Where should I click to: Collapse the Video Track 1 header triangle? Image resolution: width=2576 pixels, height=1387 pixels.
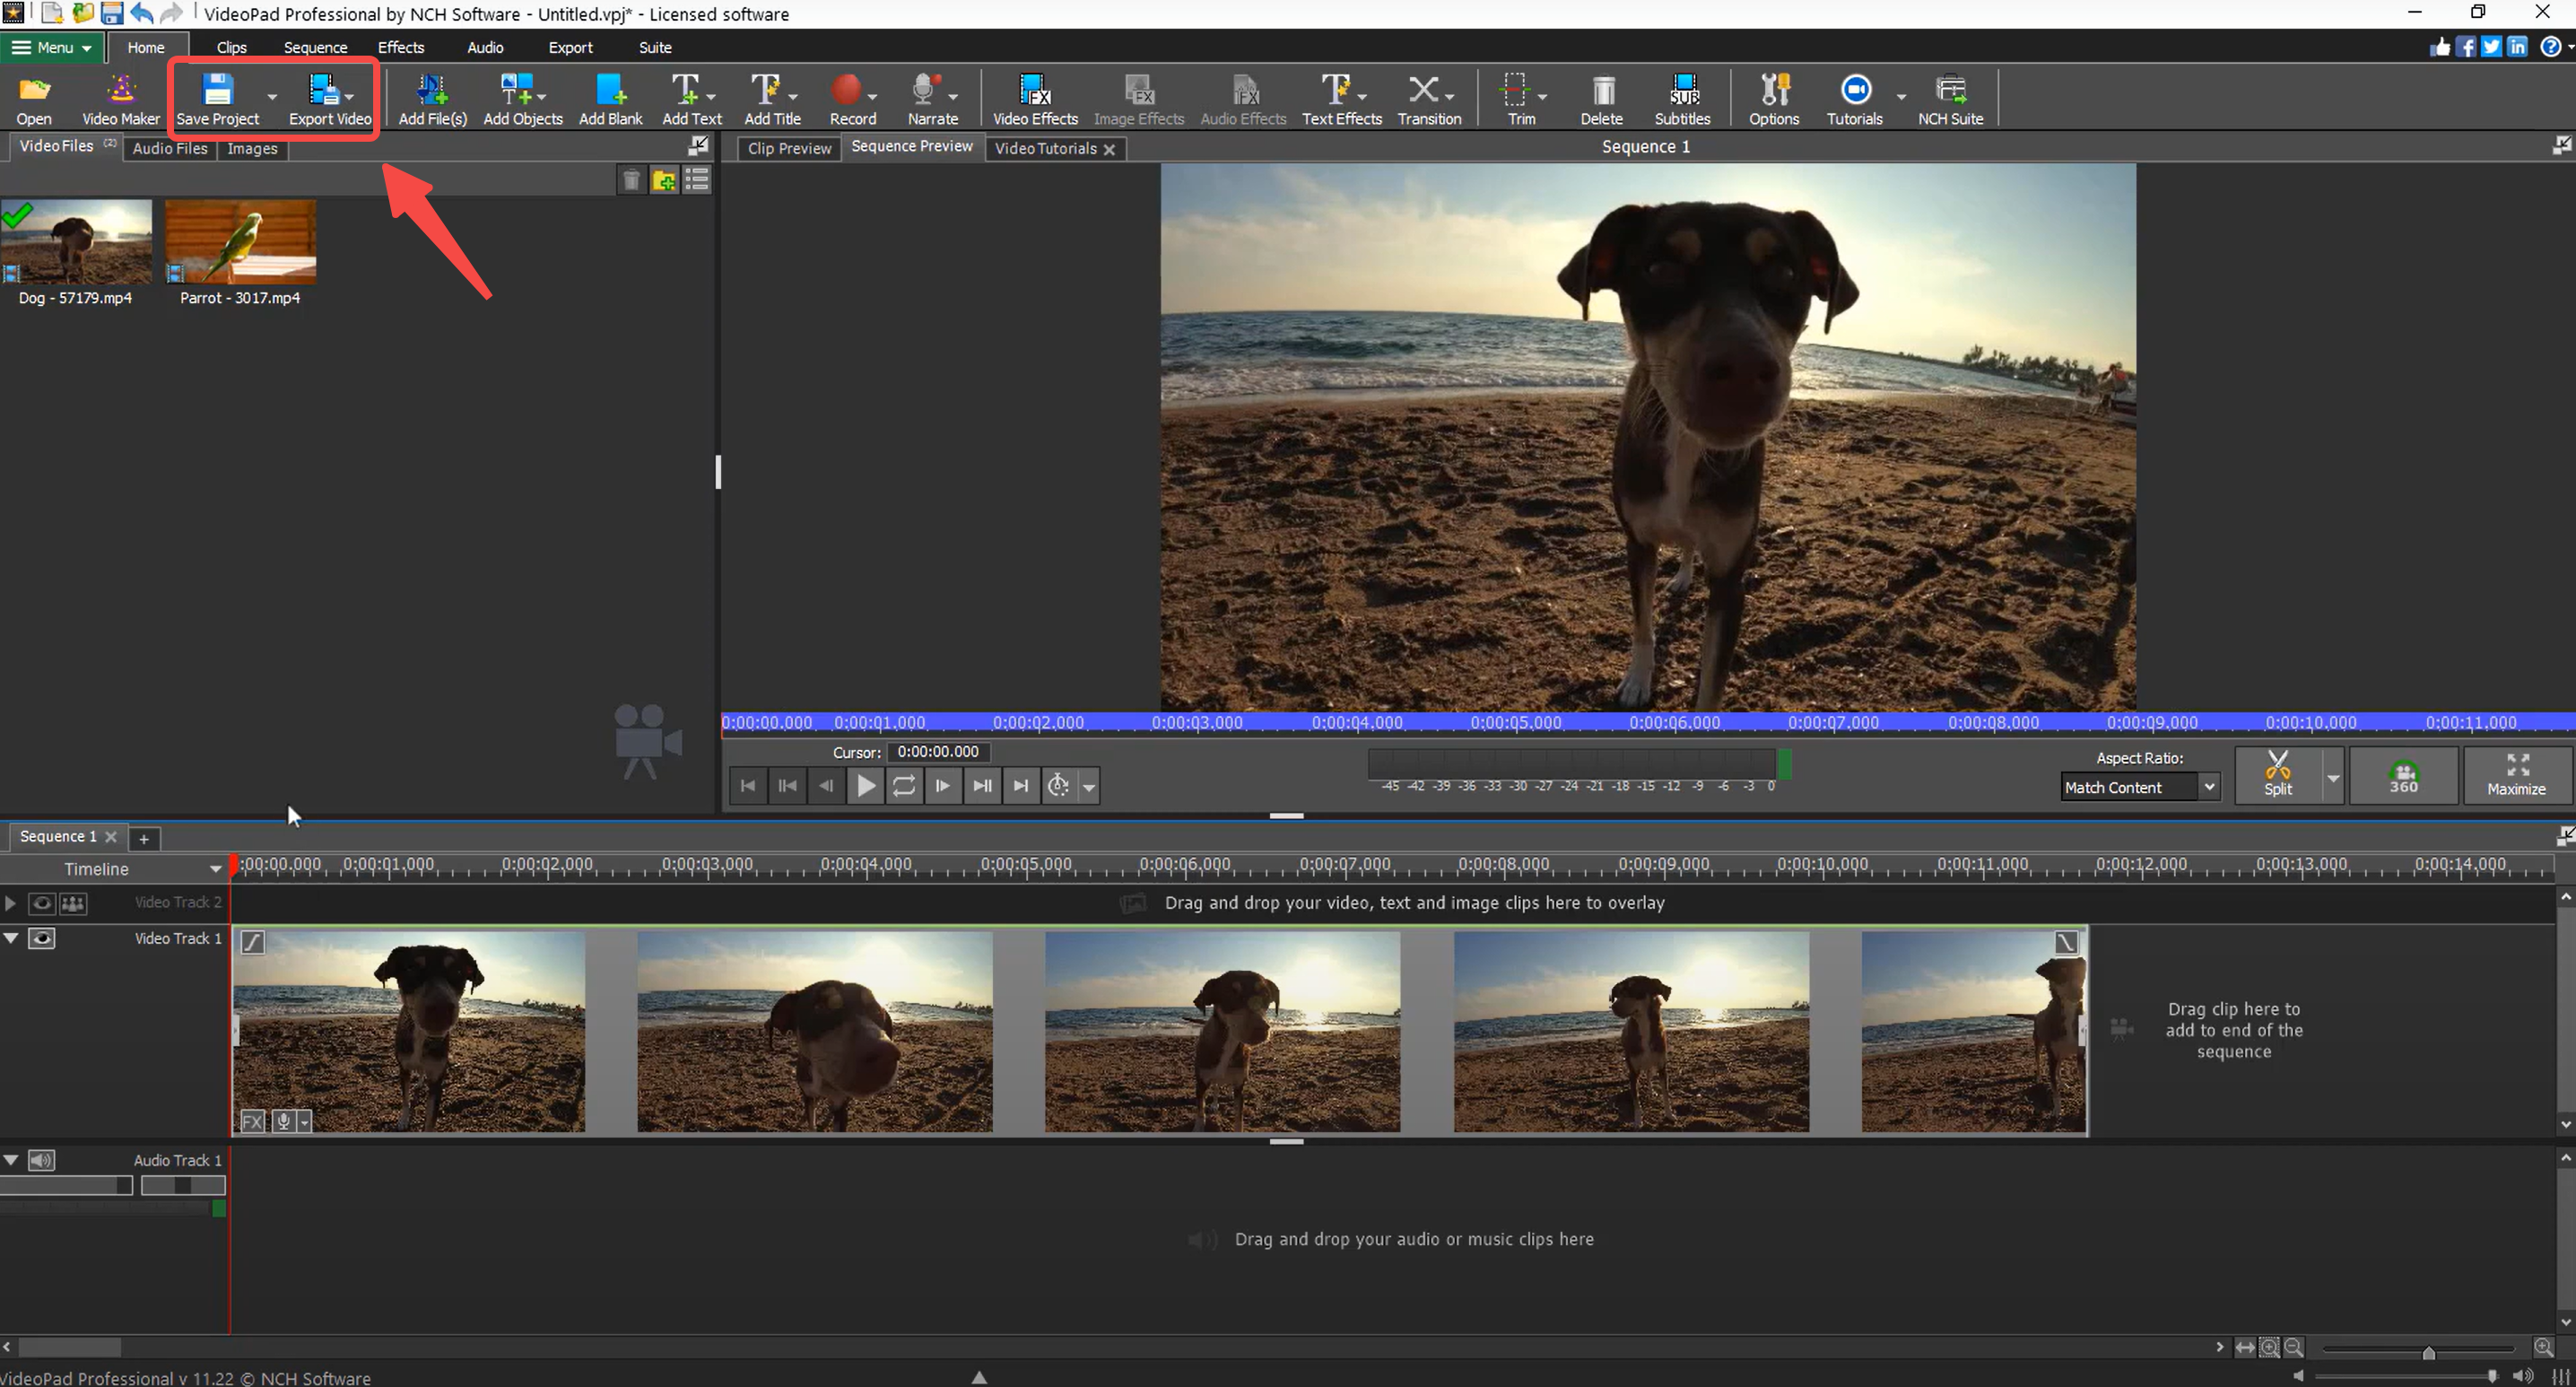tap(11, 938)
